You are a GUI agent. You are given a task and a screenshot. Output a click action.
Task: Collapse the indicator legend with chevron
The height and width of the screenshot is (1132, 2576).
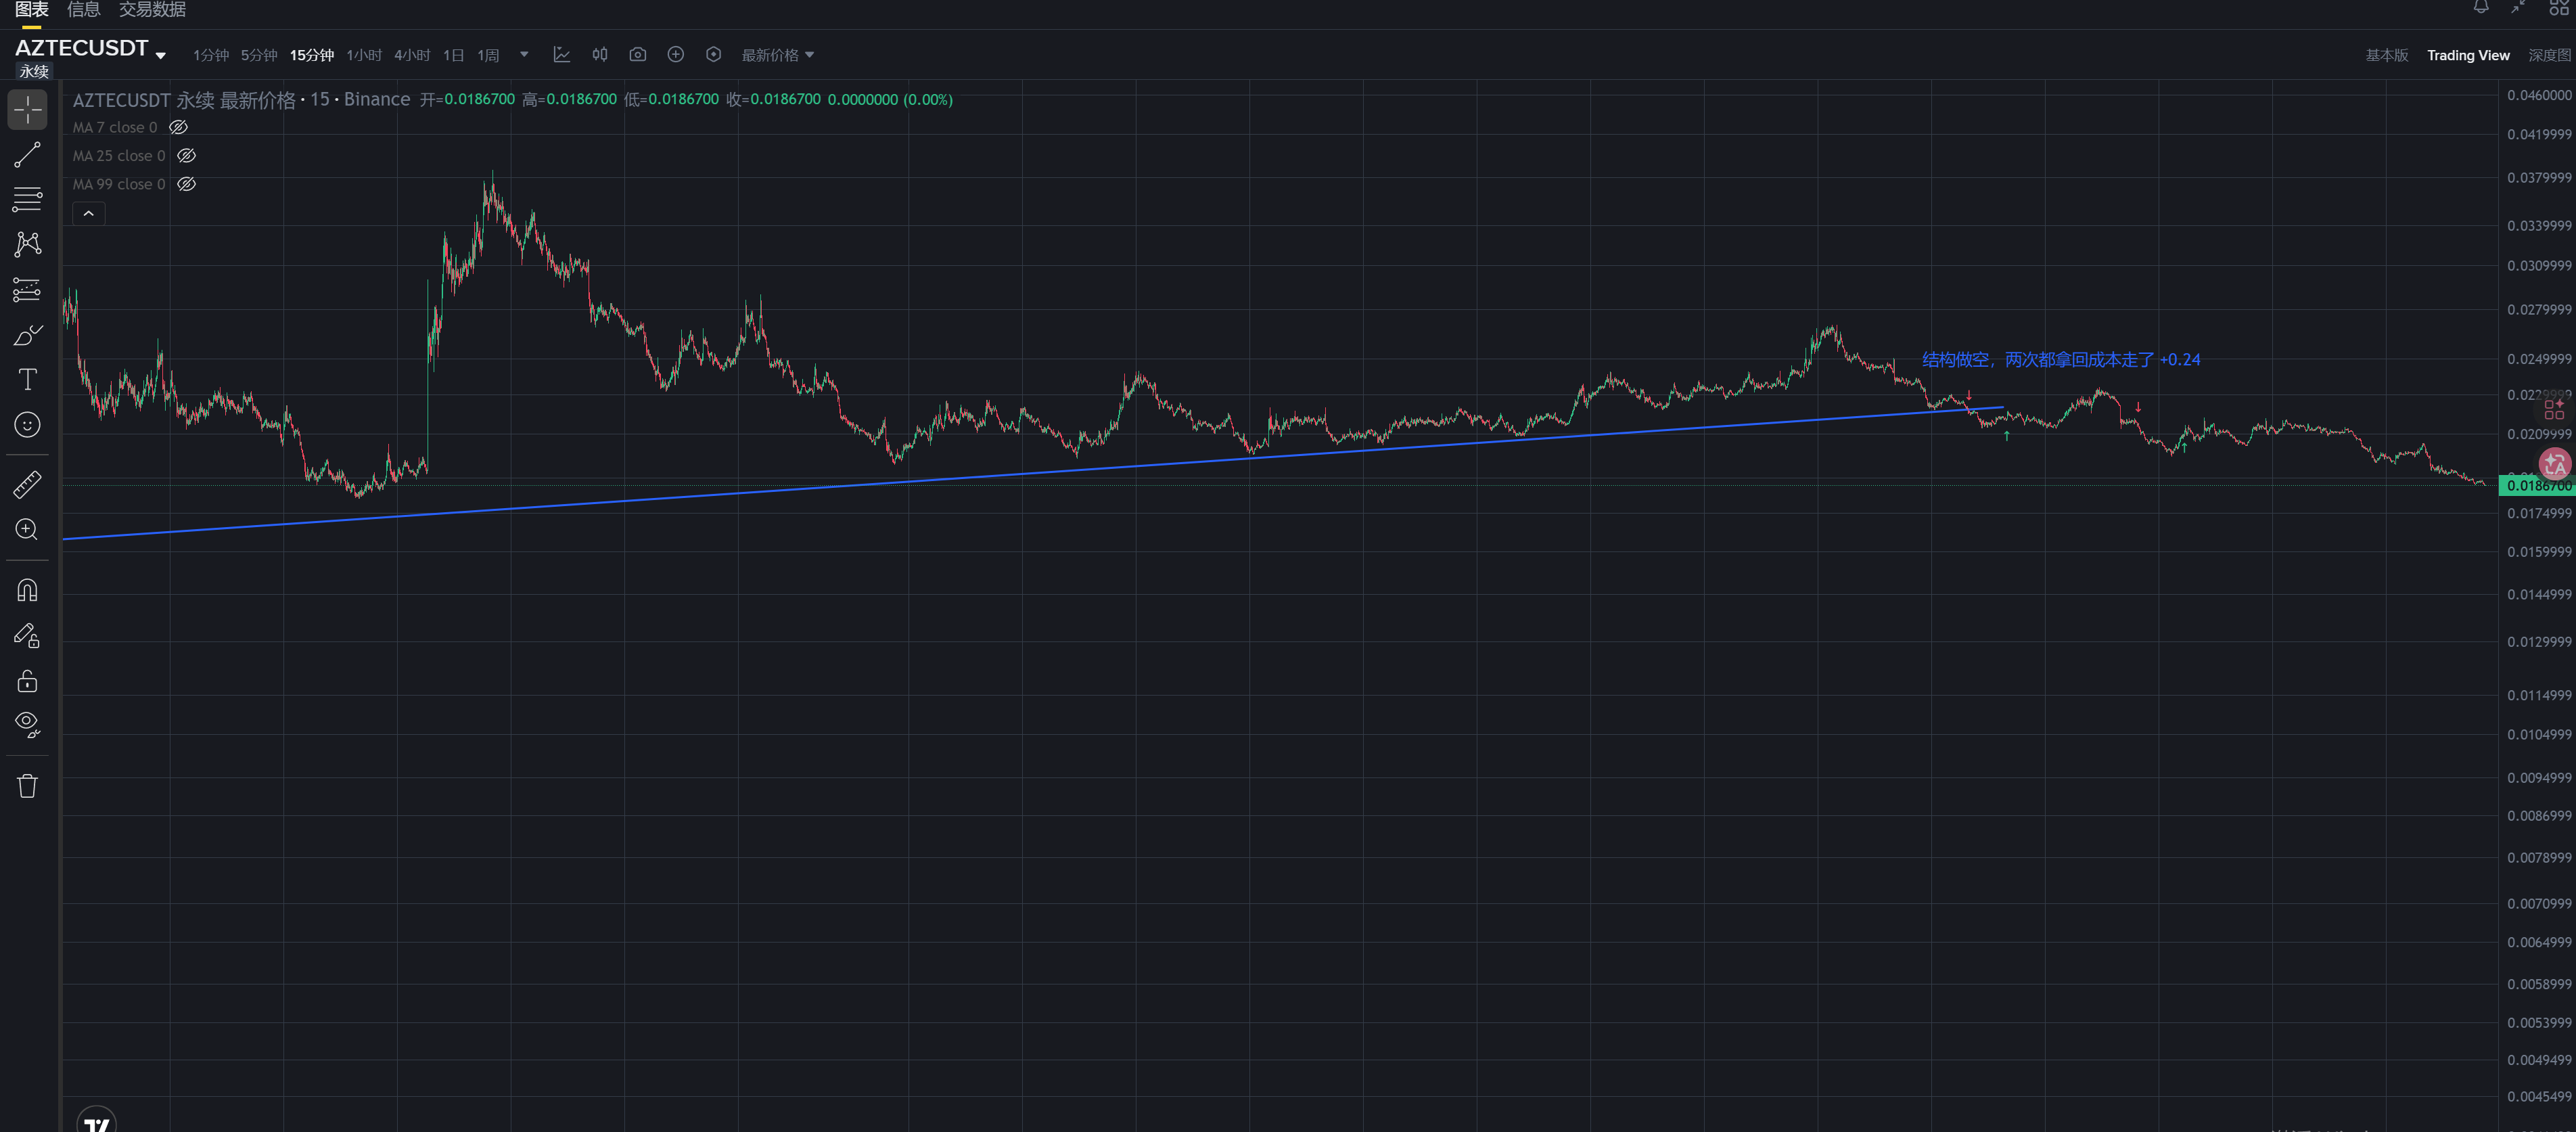click(x=88, y=213)
